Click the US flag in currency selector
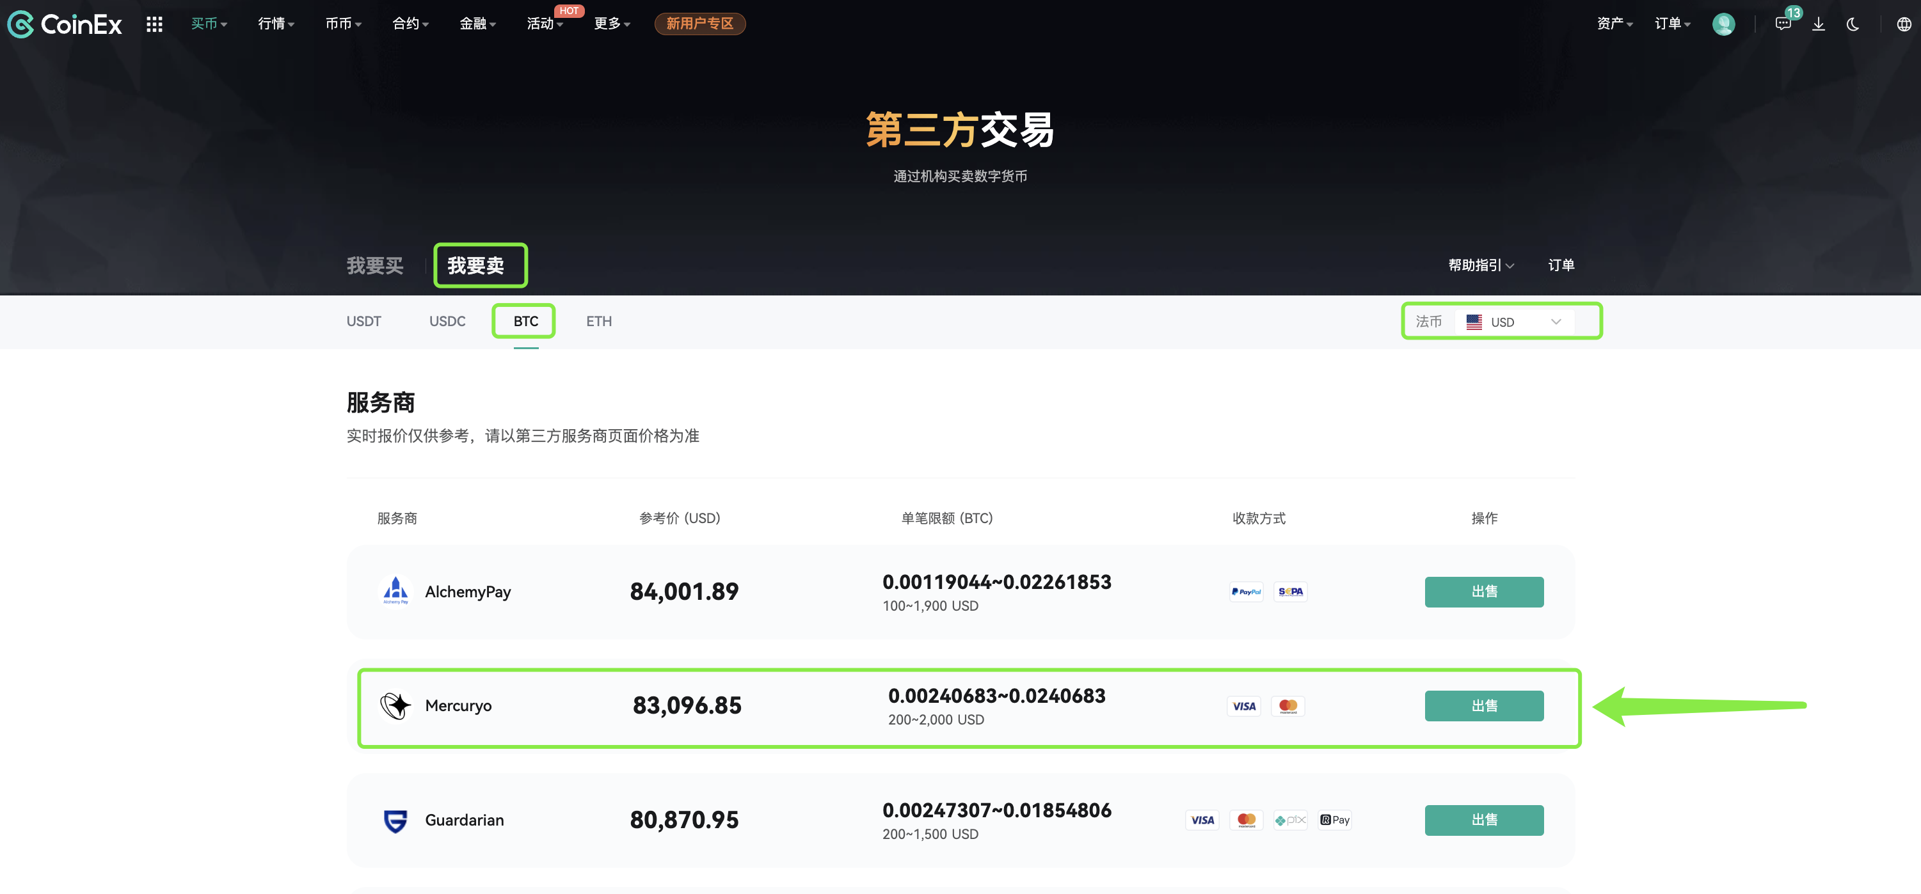Image resolution: width=1921 pixels, height=894 pixels. (1474, 322)
